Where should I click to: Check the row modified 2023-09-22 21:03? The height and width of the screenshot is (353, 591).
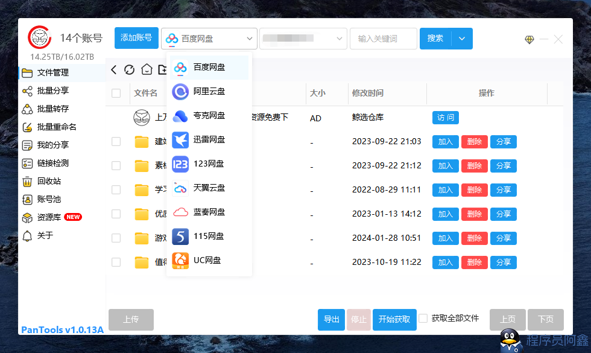point(116,141)
